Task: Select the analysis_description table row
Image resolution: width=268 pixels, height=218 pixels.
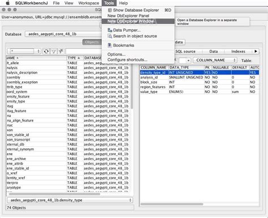Action: click(69, 72)
